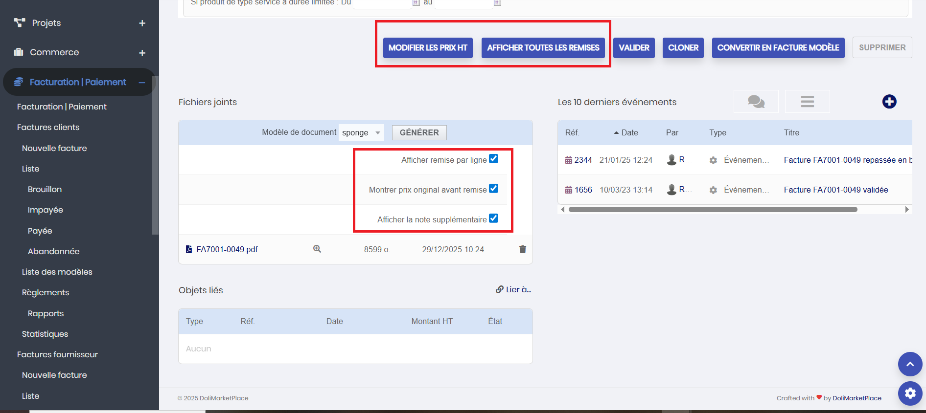
Task: Open Factures clients menu item
Action: tap(48, 127)
